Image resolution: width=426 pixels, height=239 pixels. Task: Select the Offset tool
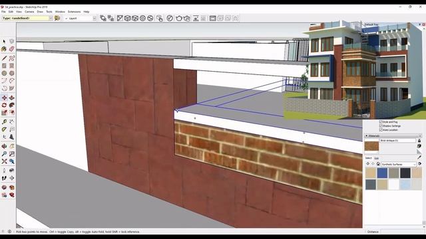tap(12, 113)
